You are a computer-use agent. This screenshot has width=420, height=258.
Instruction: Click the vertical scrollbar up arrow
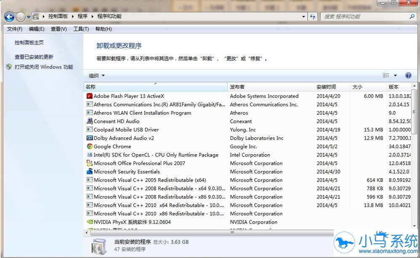(x=414, y=86)
